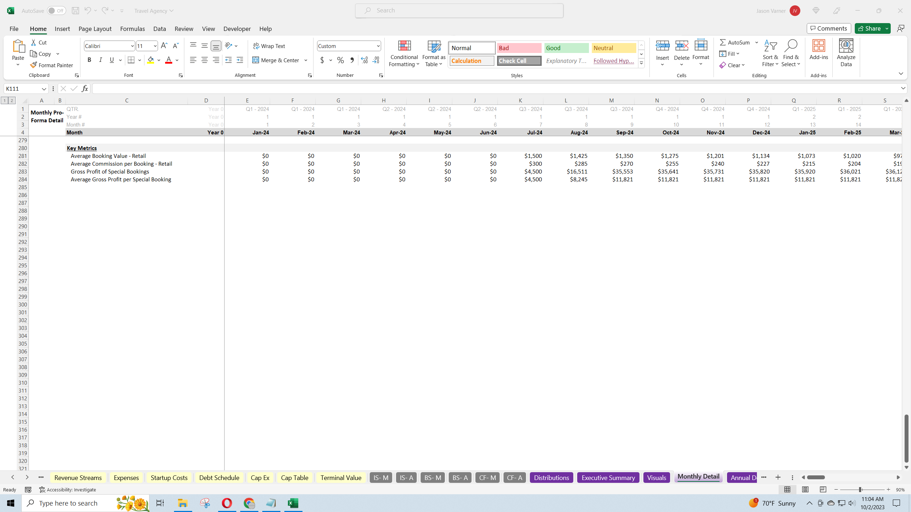The height and width of the screenshot is (512, 911).
Task: Toggle Italic formatting
Action: (101, 60)
